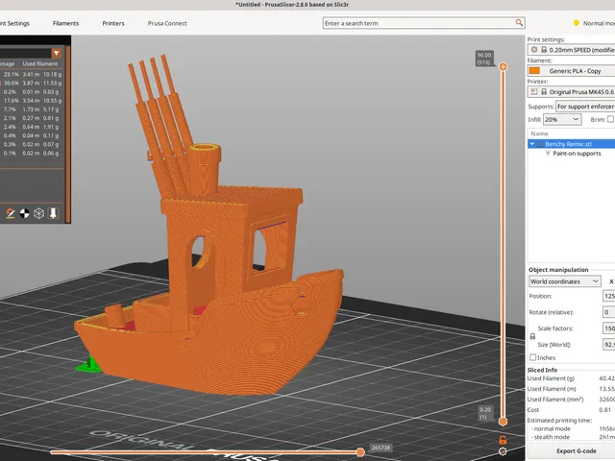Click the '17.6%' legend row
This screenshot has width=615, height=461.
(32, 100)
